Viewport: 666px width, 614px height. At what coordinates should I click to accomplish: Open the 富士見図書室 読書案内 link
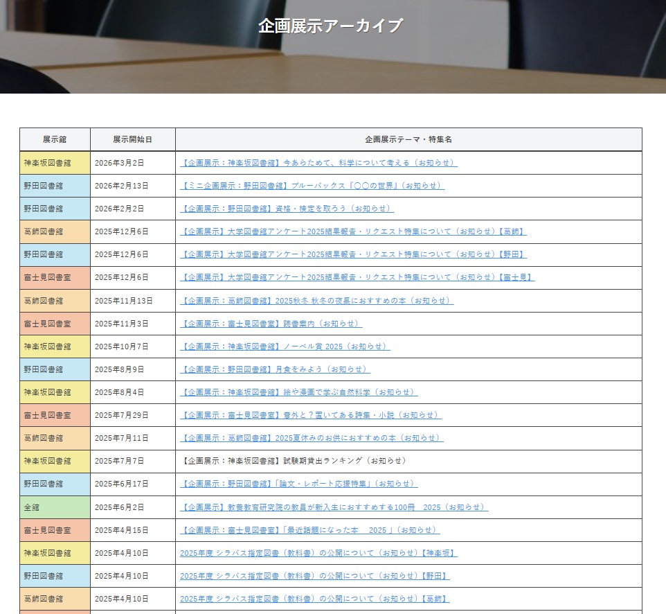[271, 324]
